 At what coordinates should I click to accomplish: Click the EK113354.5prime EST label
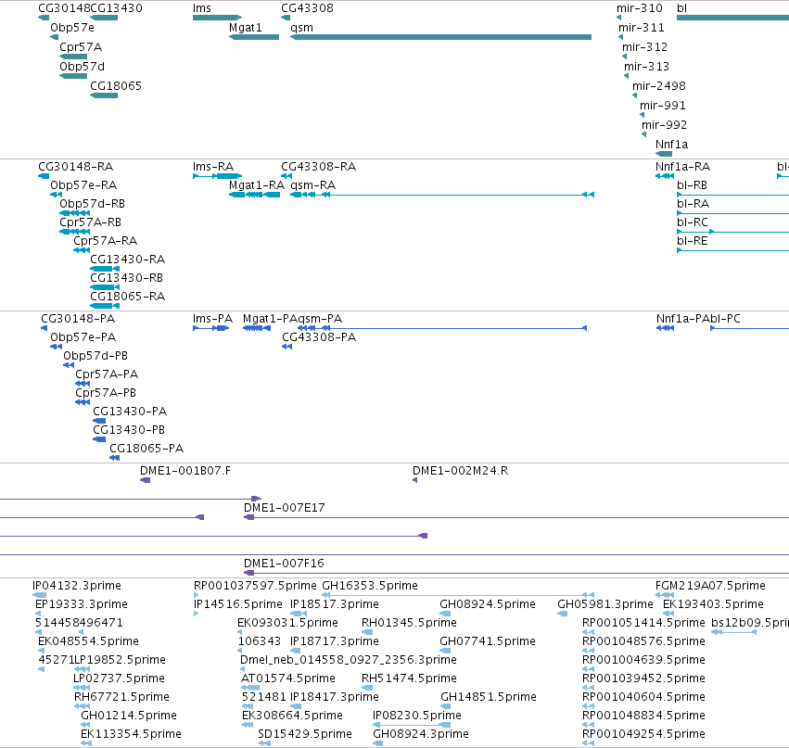click(131, 734)
